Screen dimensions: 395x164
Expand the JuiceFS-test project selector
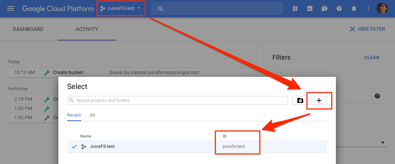click(x=121, y=8)
